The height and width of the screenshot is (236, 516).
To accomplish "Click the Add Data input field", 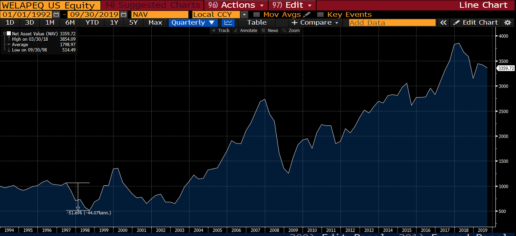I will pos(392,23).
